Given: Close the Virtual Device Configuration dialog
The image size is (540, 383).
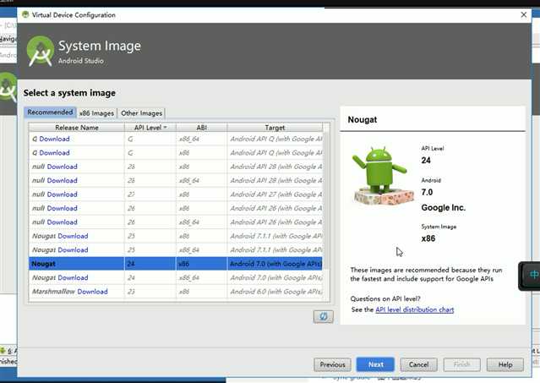Looking at the screenshot, I should [x=523, y=15].
